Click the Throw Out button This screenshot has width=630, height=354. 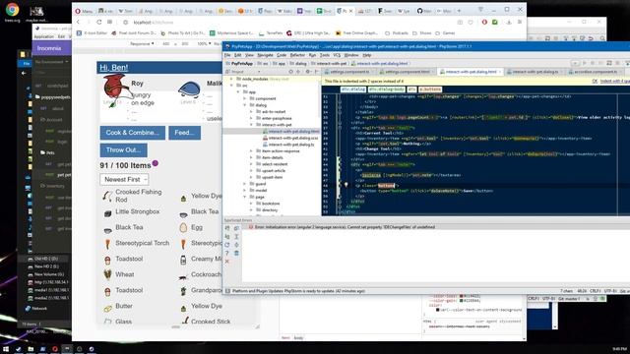(x=123, y=150)
